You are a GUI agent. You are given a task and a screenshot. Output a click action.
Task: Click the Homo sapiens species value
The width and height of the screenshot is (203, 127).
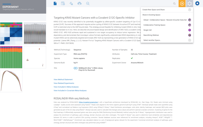coord(79,58)
